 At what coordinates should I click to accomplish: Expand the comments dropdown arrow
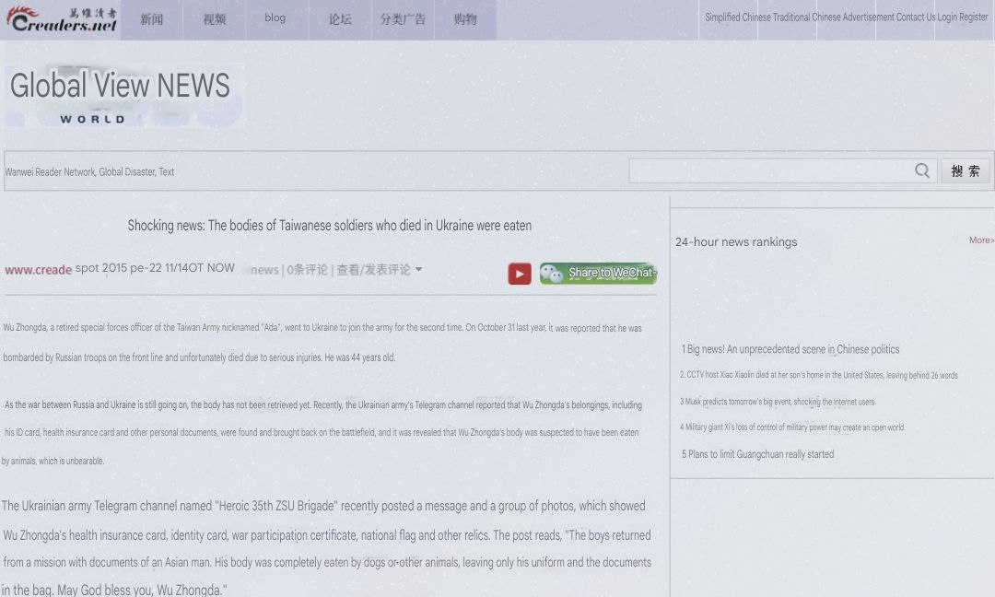pos(419,270)
